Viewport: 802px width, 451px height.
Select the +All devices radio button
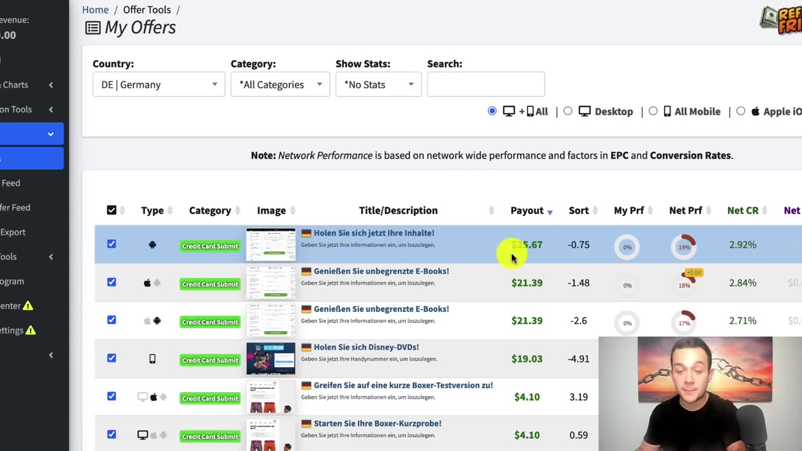point(492,111)
